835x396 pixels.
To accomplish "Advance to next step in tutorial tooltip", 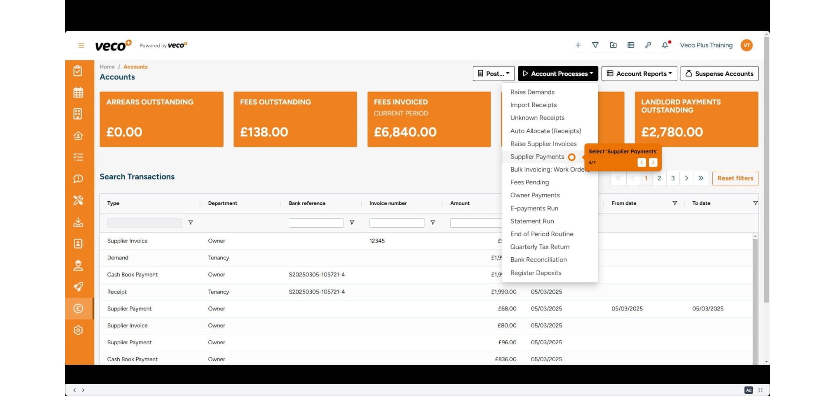I will click(x=653, y=163).
